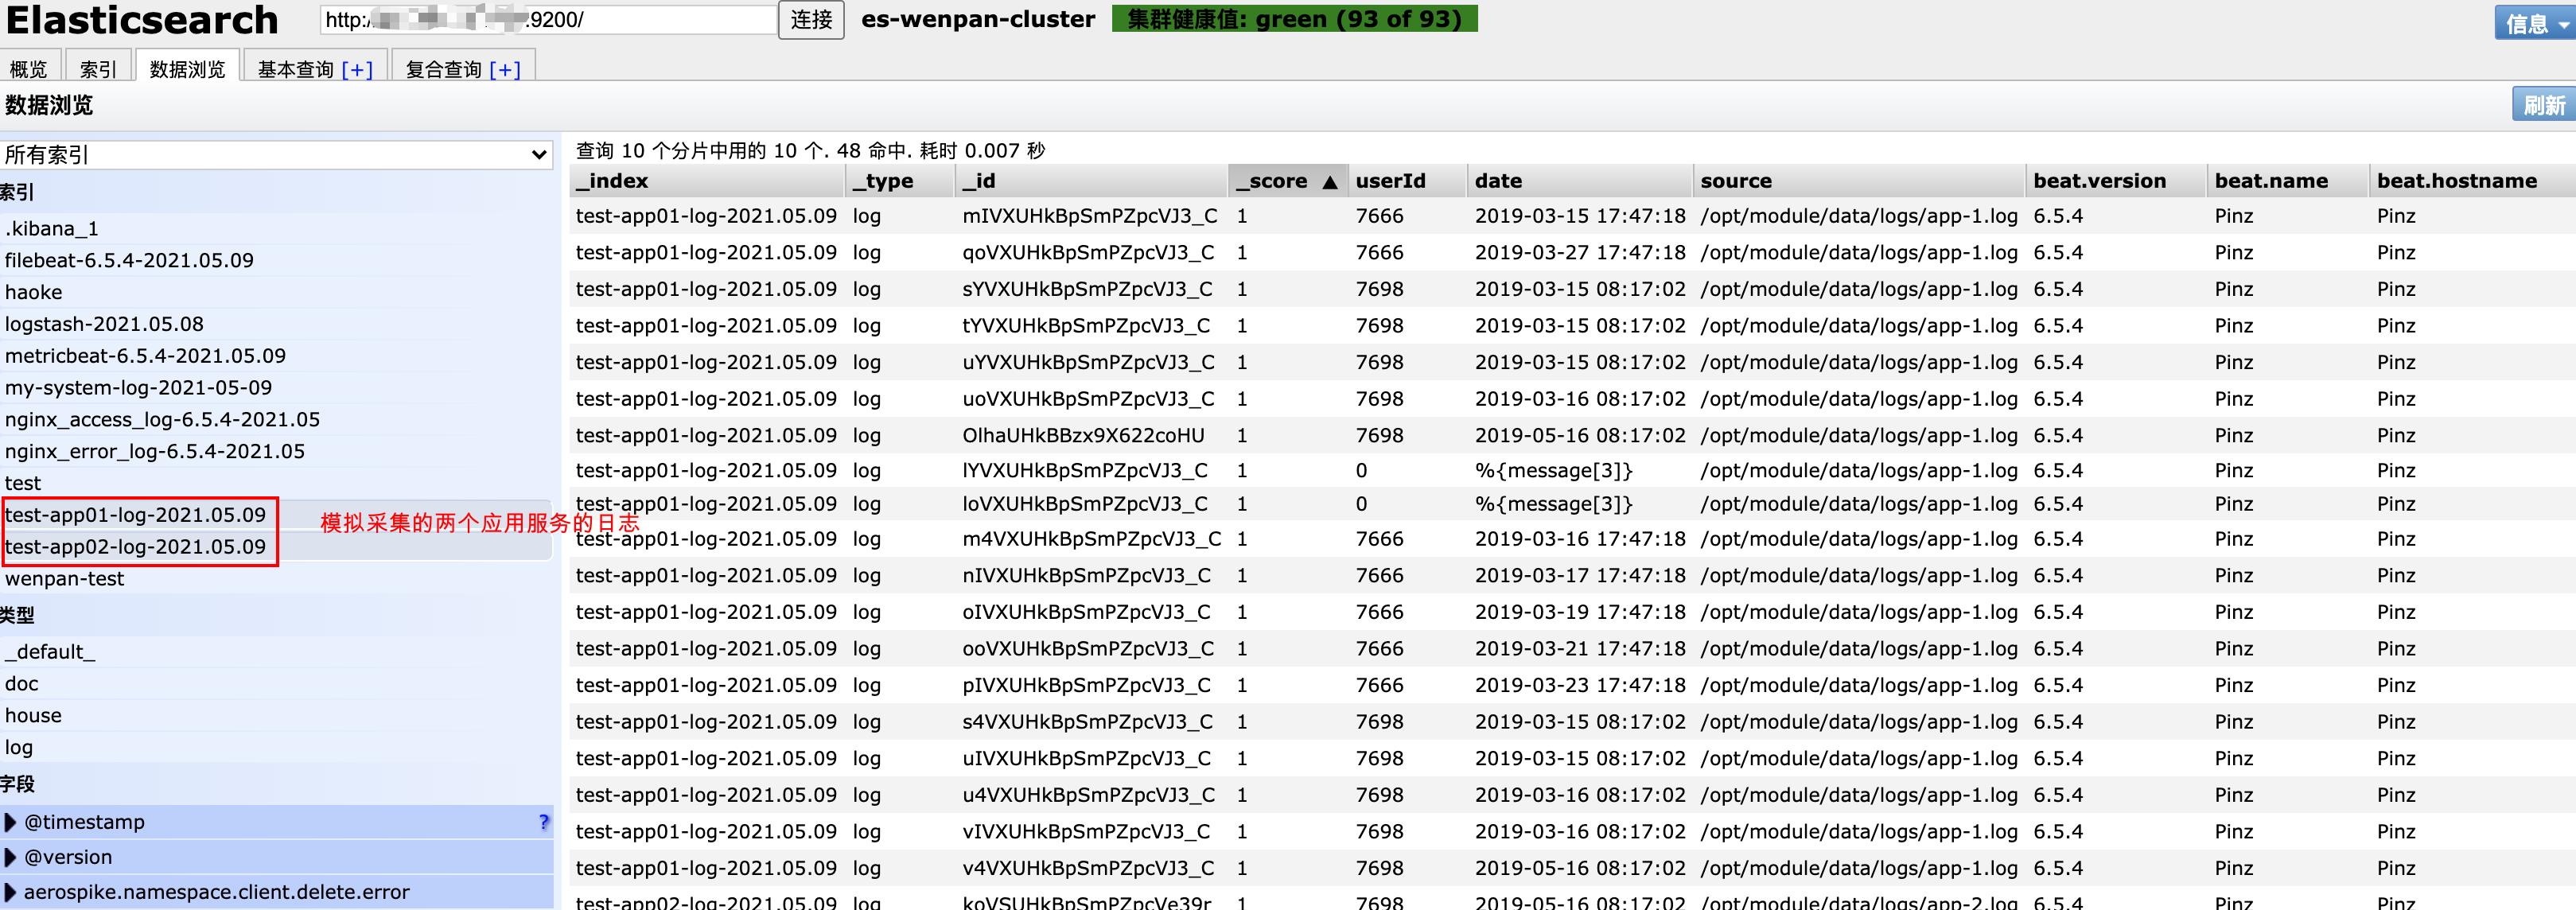The height and width of the screenshot is (910, 2576).
Task: Select the 数据浏览 tab
Action: click(x=187, y=69)
